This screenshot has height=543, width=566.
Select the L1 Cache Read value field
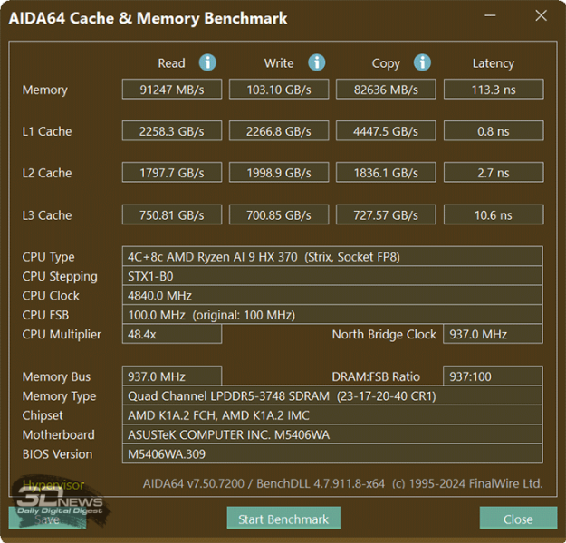click(x=171, y=131)
